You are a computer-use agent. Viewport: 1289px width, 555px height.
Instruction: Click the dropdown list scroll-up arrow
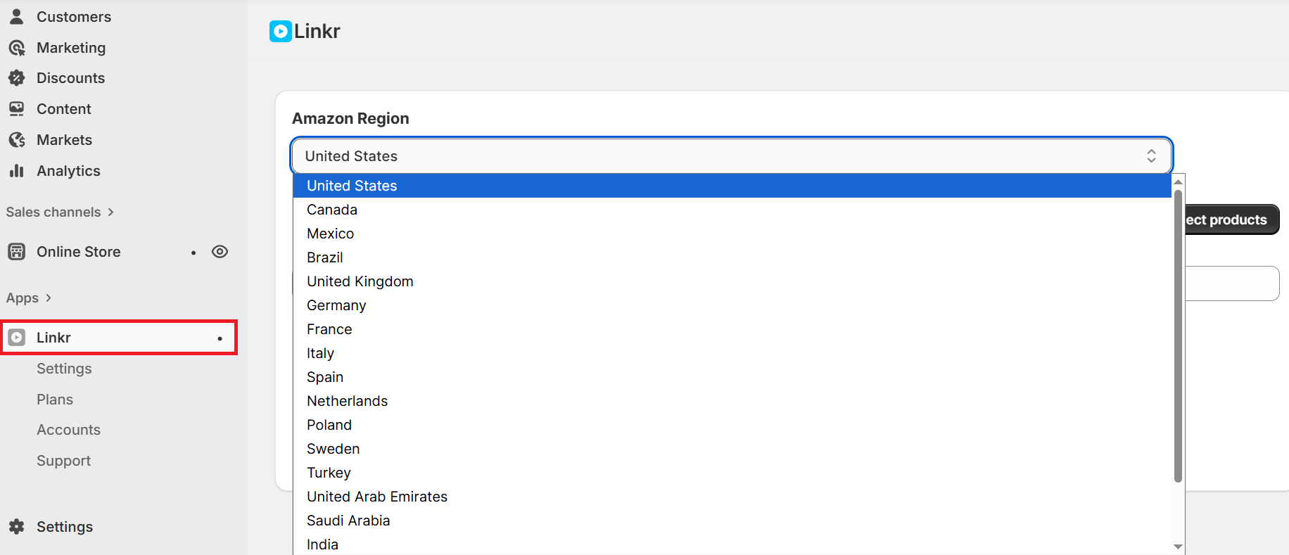click(1178, 181)
